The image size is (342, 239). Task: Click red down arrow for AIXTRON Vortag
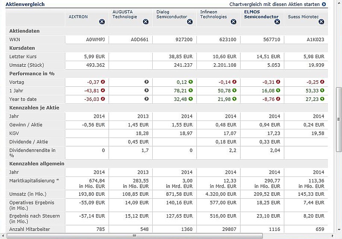point(103,82)
